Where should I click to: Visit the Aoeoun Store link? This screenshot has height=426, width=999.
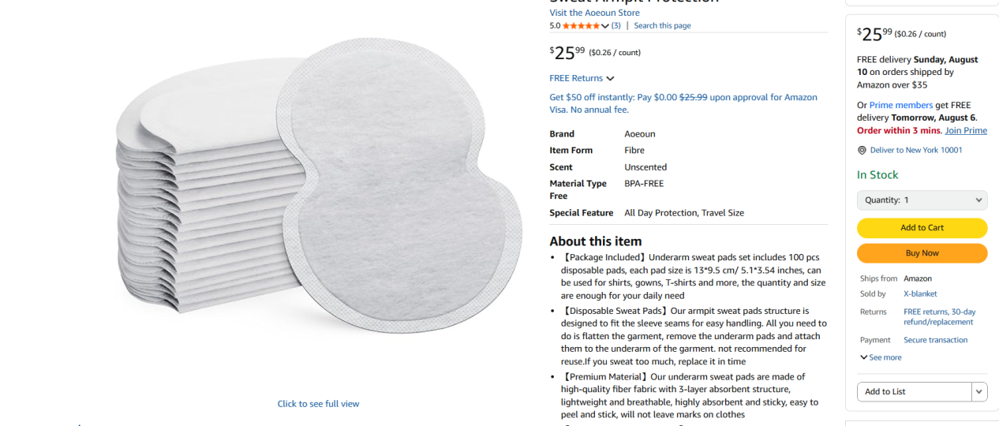click(x=594, y=13)
